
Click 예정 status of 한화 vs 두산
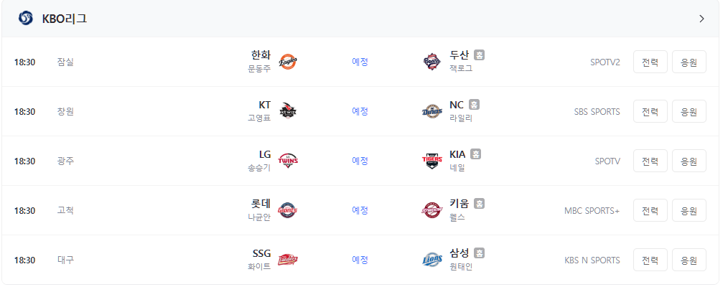coord(360,62)
